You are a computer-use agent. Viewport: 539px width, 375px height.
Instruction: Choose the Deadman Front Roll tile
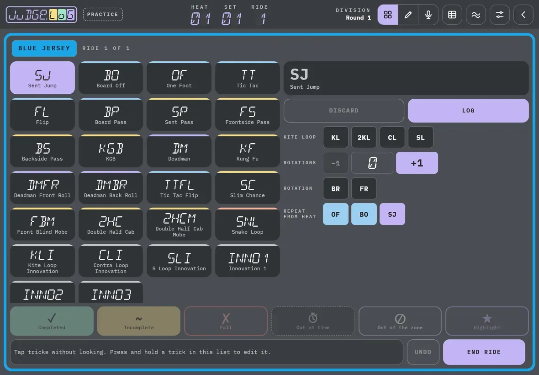[42, 187]
